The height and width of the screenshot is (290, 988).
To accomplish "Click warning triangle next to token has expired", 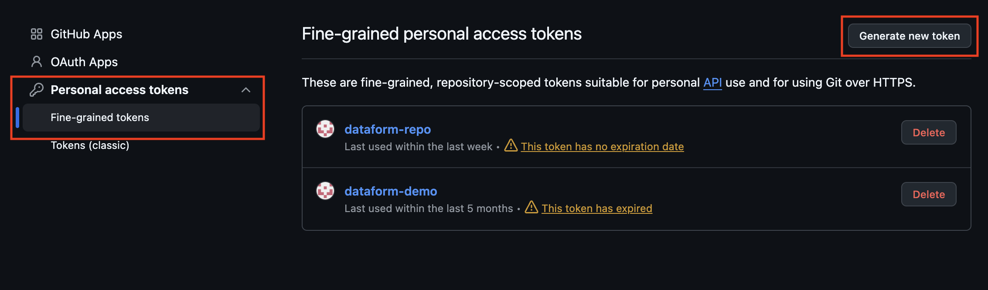I will [x=531, y=207].
